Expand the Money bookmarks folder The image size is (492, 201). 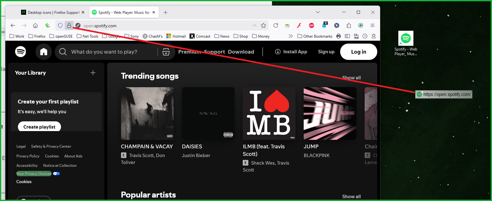261,36
